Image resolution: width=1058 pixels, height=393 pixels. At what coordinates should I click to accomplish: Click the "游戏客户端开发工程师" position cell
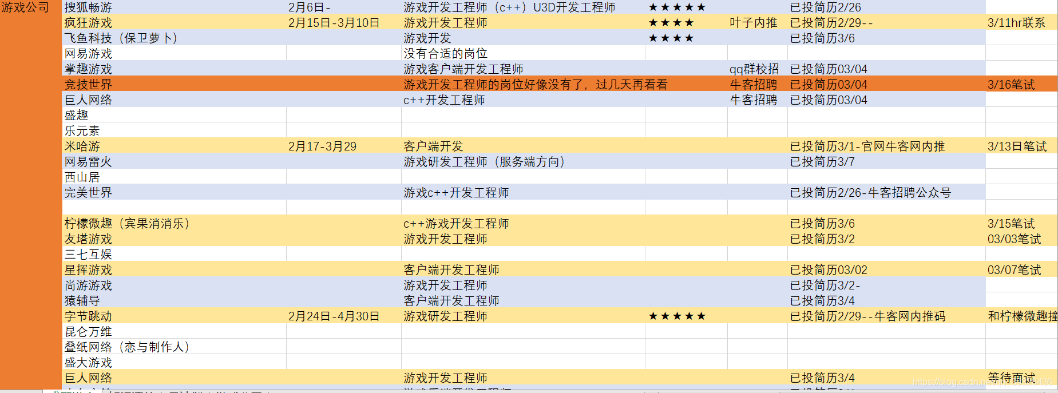(x=524, y=69)
